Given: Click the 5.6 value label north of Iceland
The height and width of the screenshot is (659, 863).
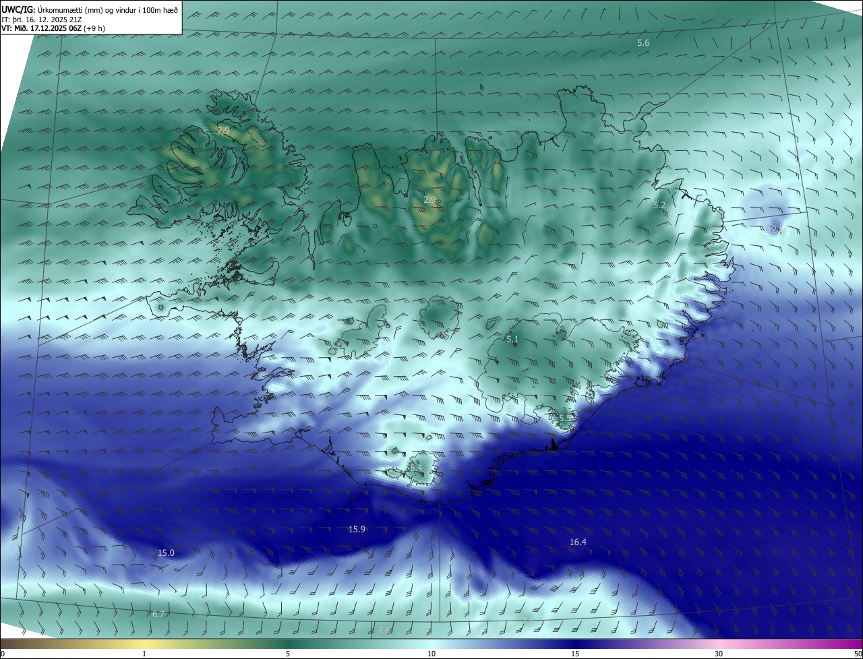Looking at the screenshot, I should click(x=644, y=43).
